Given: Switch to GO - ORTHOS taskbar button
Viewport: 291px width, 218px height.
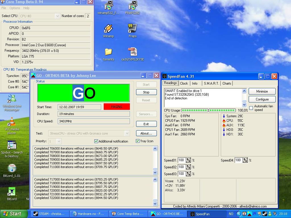Looking at the screenshot, I should click(167, 214).
